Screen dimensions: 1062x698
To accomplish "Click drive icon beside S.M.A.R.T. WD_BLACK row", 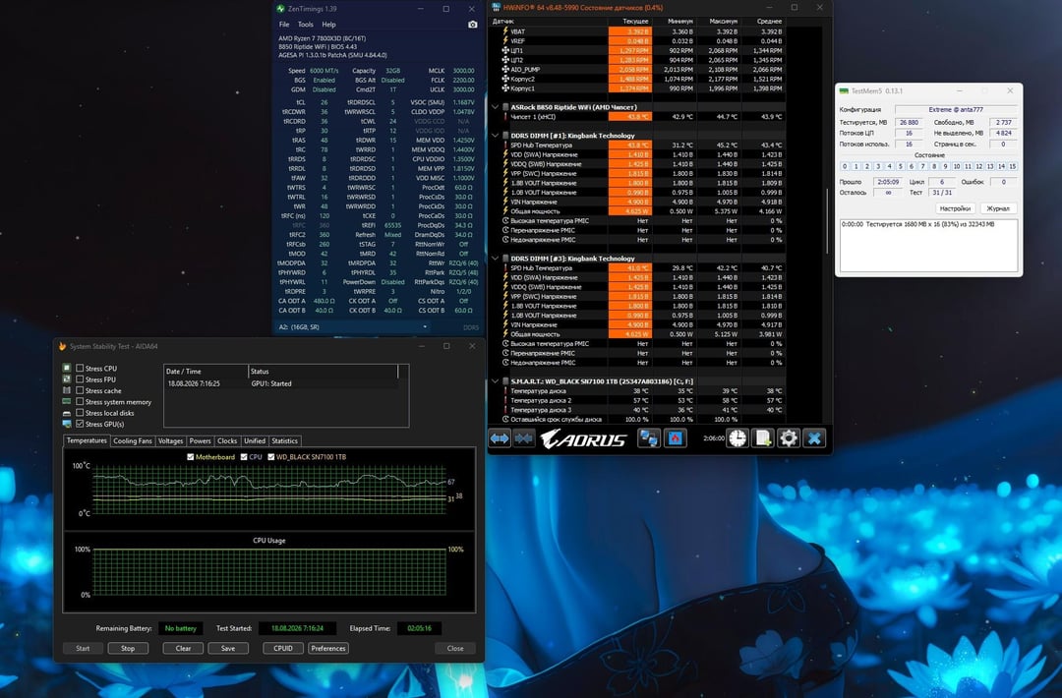I will point(505,381).
